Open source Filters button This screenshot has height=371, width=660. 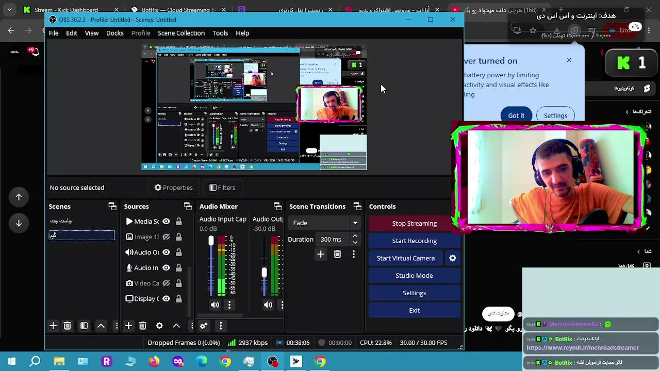pyautogui.click(x=222, y=188)
